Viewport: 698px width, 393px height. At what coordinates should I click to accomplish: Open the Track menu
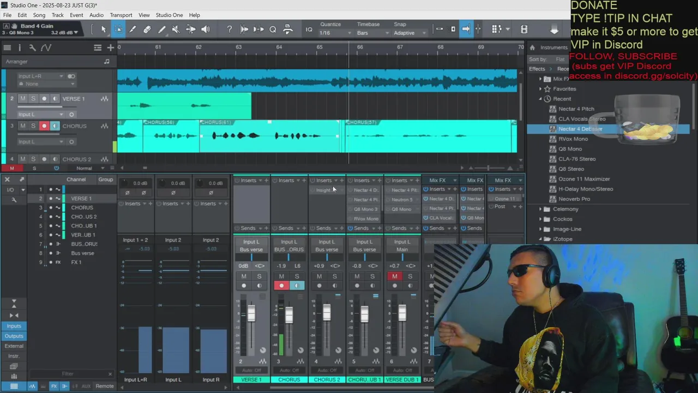click(57, 15)
